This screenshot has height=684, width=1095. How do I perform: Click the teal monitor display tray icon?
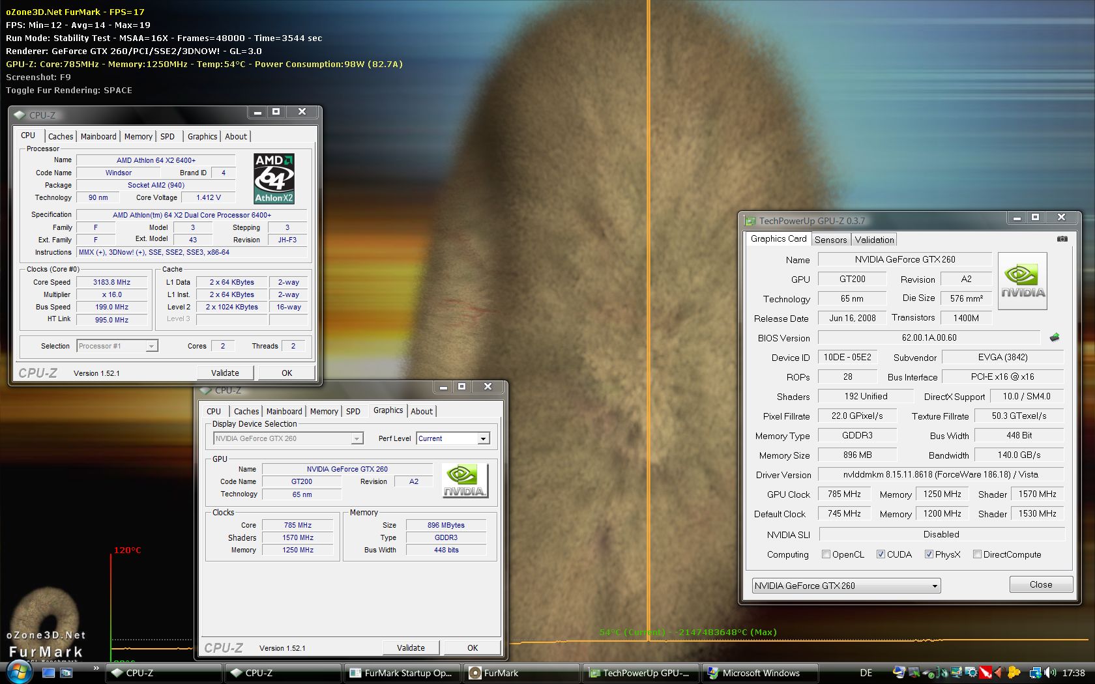[x=957, y=673]
